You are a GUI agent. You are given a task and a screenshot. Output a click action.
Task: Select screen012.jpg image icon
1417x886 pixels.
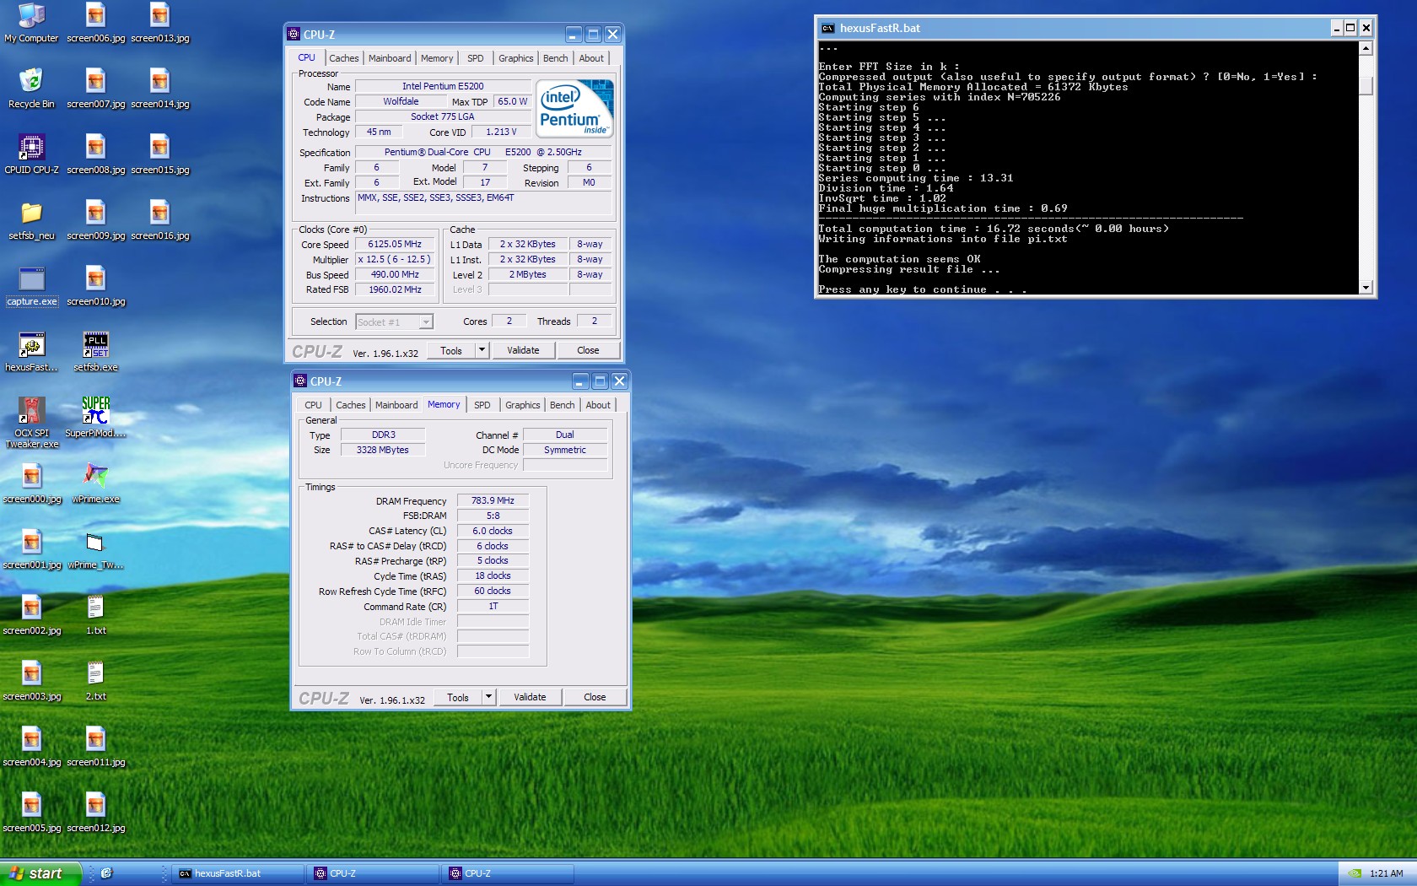[x=95, y=813]
